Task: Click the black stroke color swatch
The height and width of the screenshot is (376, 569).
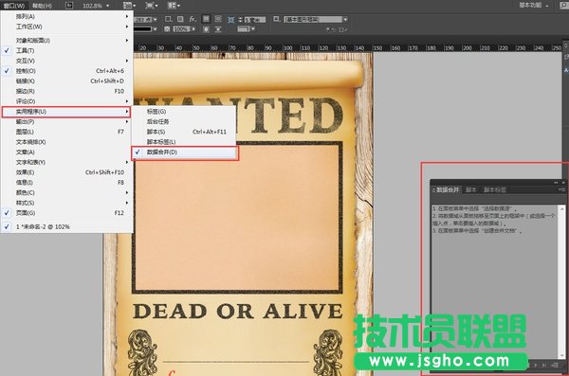Action: coord(142,29)
